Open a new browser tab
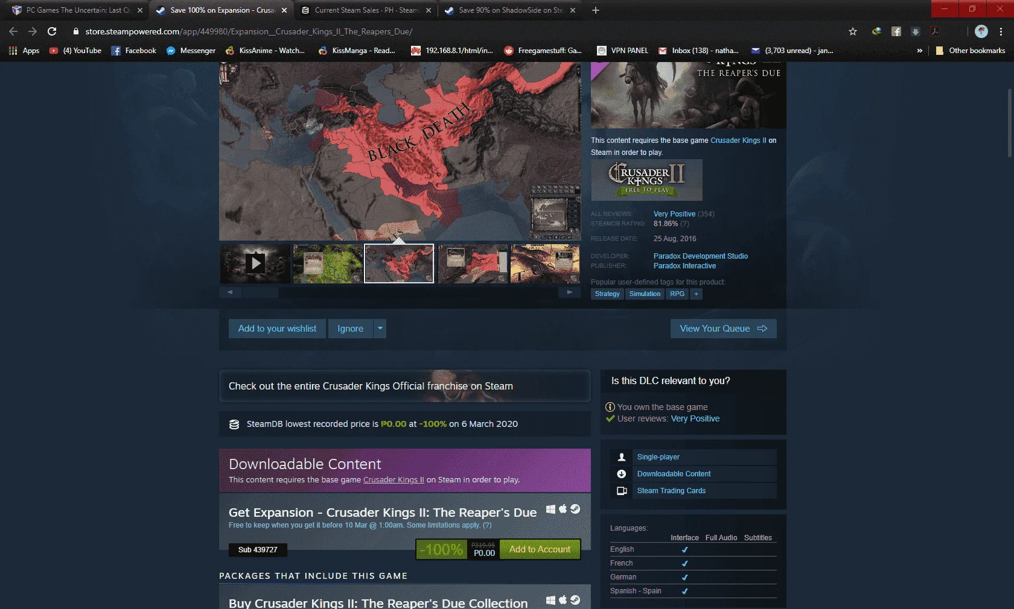Image resolution: width=1014 pixels, height=609 pixels. 595,10
